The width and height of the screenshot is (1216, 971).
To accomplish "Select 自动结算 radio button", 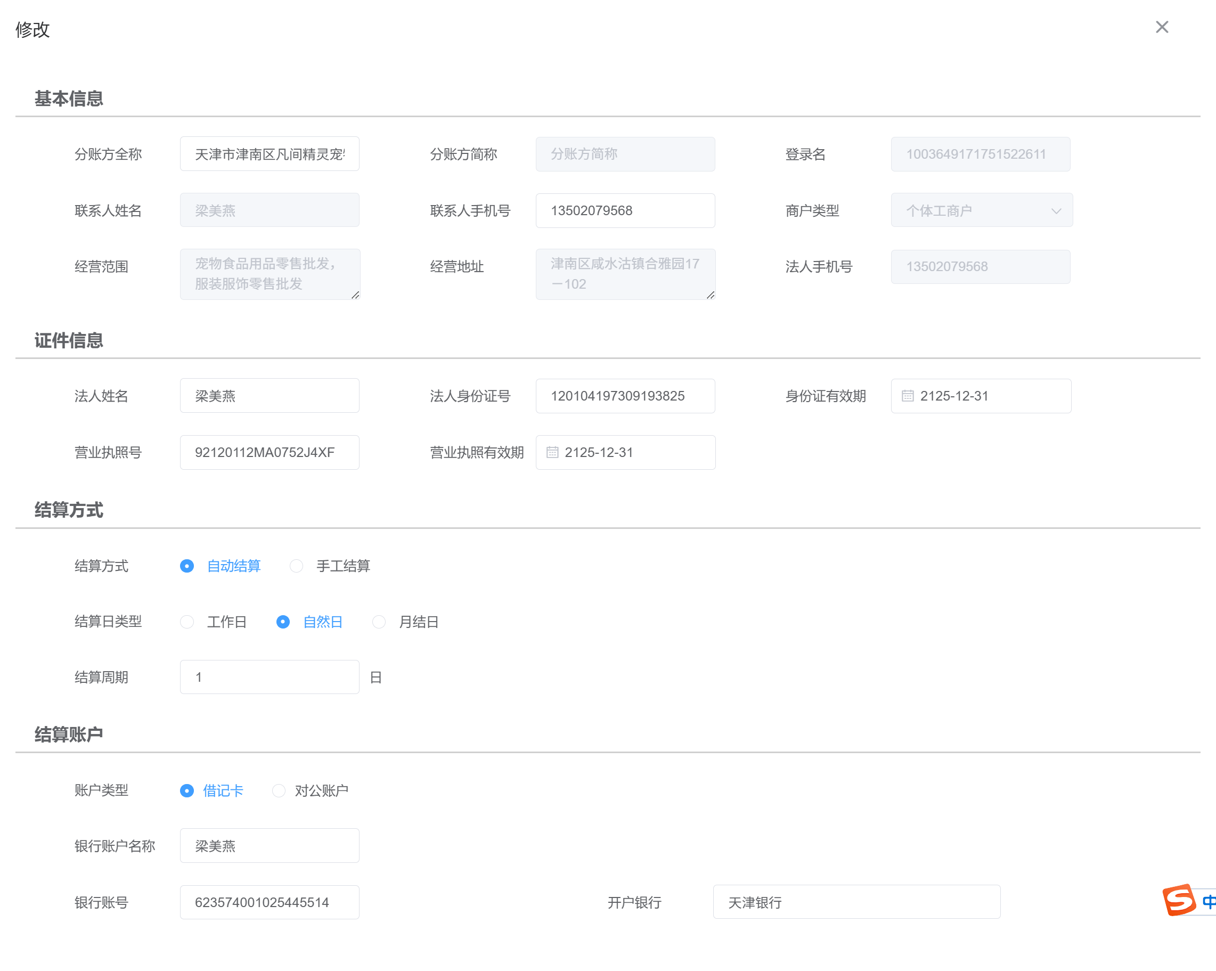I will (x=187, y=566).
